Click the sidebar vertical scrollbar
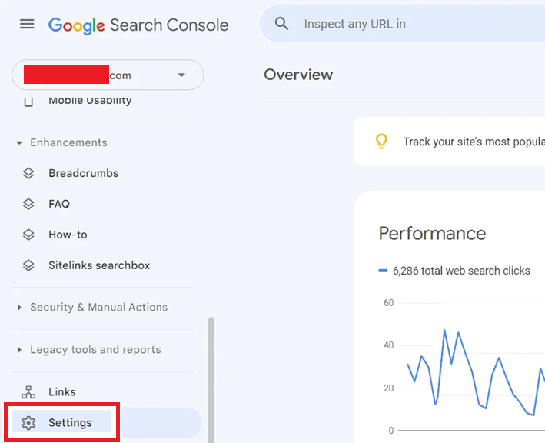The image size is (545, 443). 211,380
